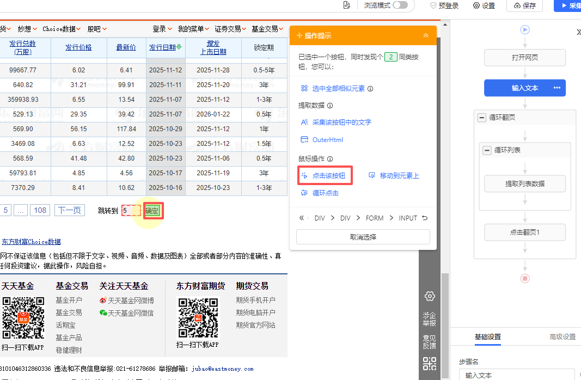Sort by 增发上市日期 column header
Screen dimensions: 581x380
(213, 47)
